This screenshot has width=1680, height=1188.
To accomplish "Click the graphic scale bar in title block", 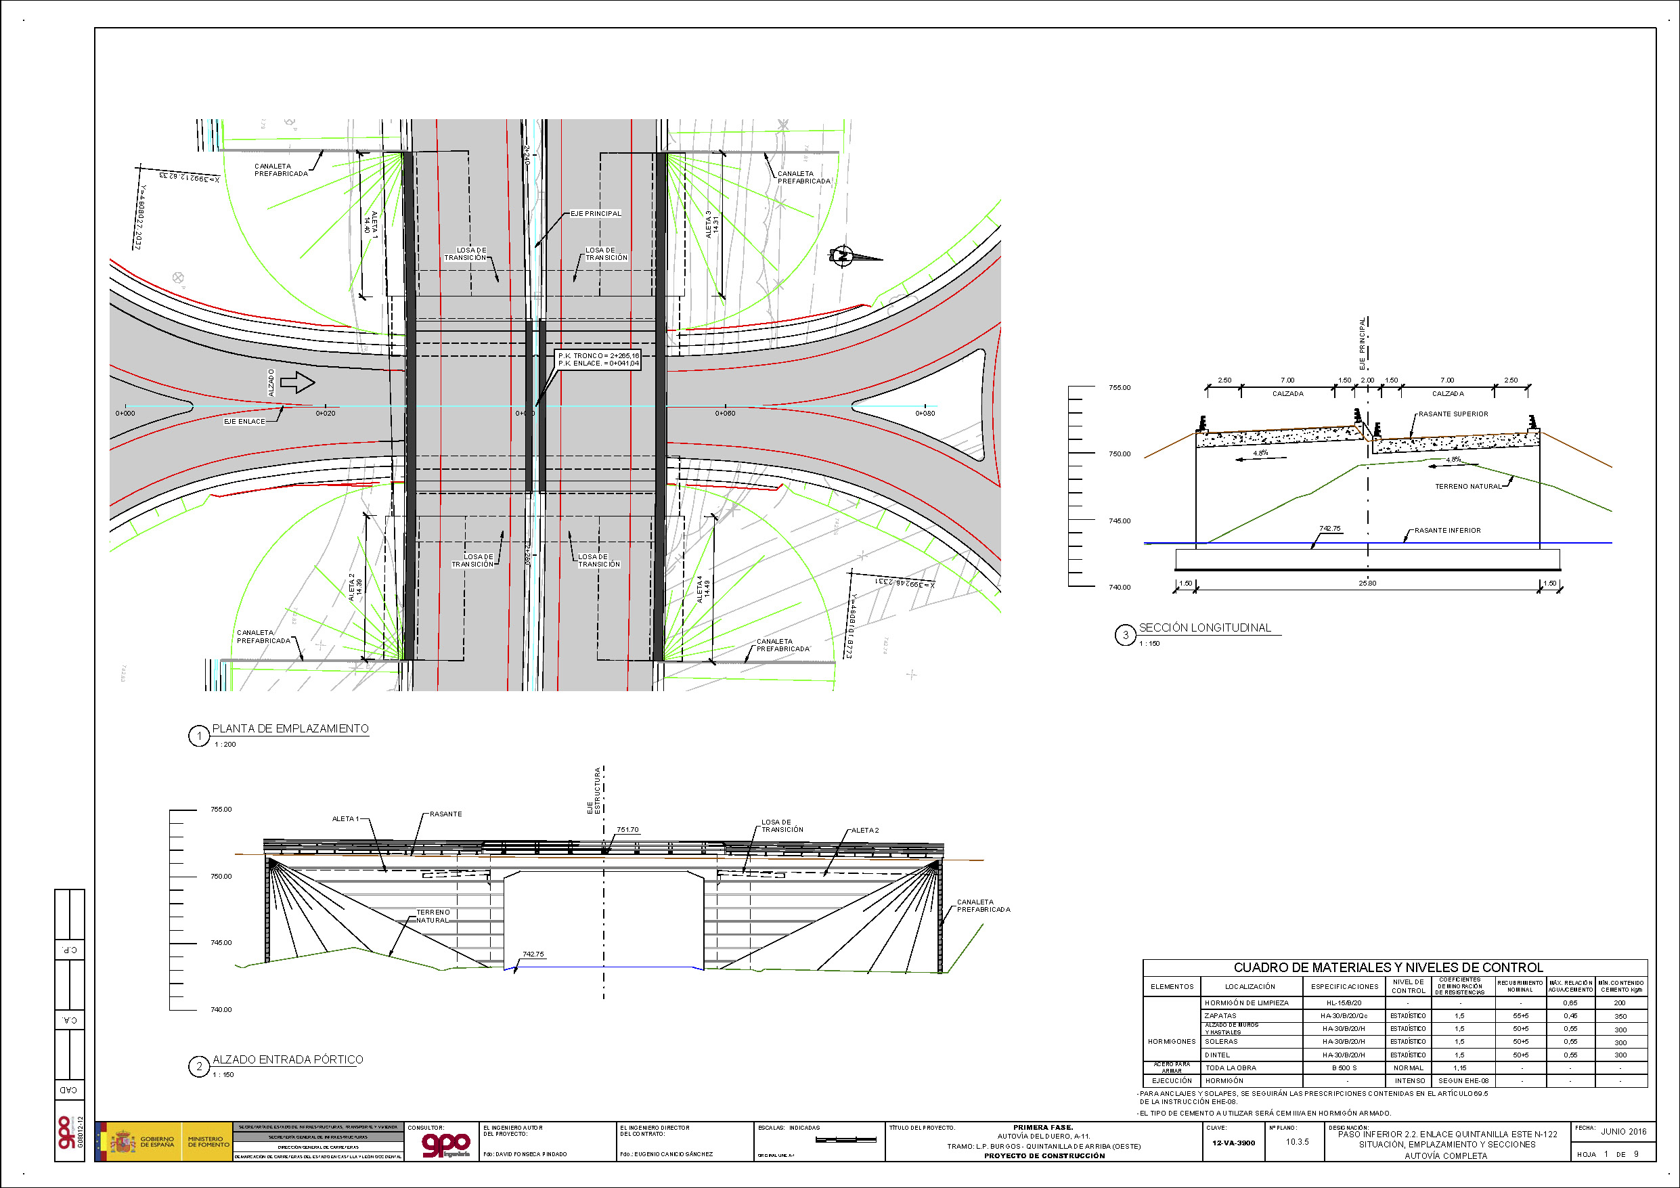I will point(846,1140).
